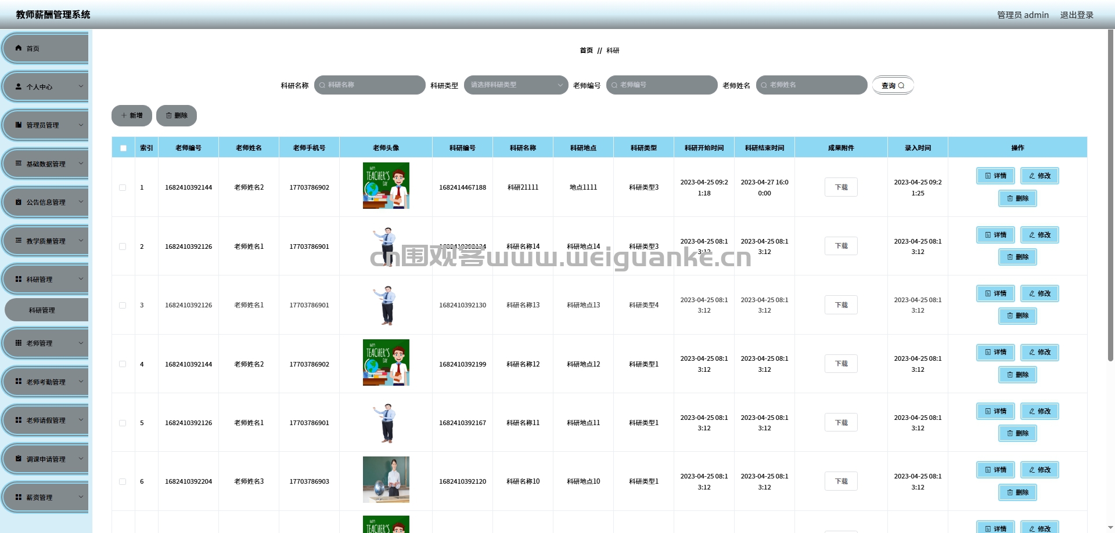
Task: Expand the 基础数据管理 menu arrow
Action: [x=81, y=164]
